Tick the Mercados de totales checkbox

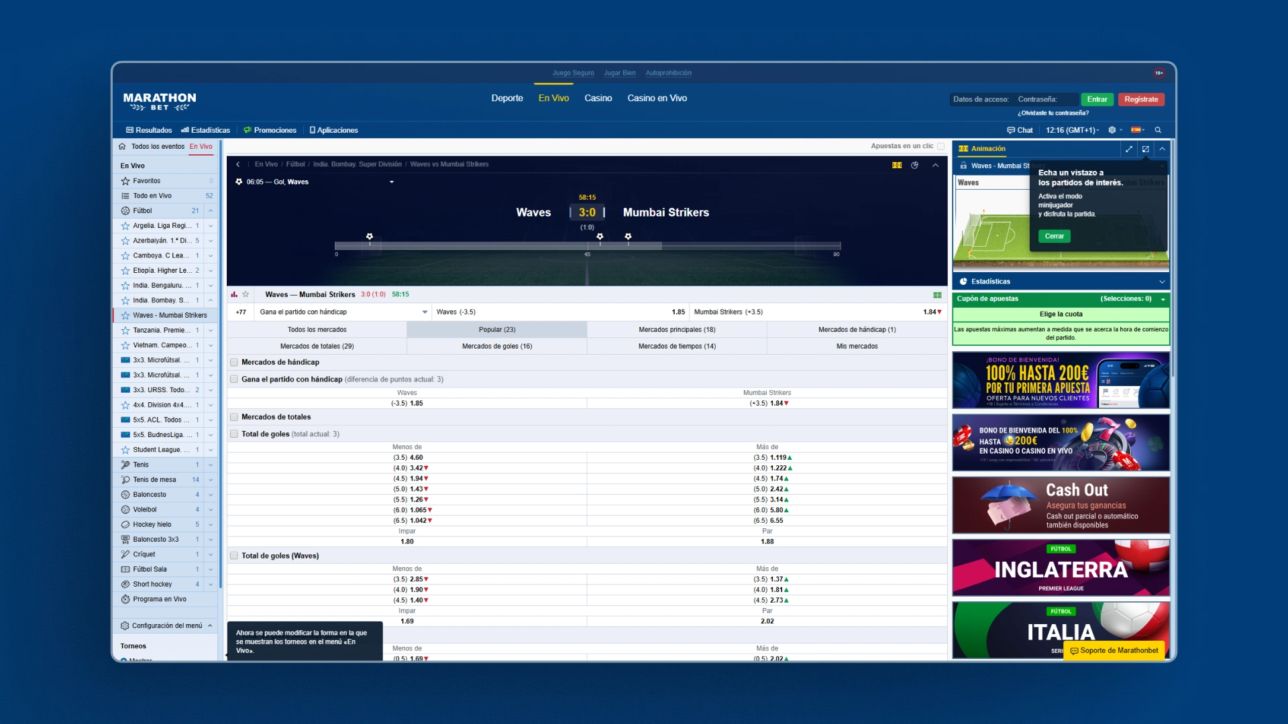pos(234,417)
